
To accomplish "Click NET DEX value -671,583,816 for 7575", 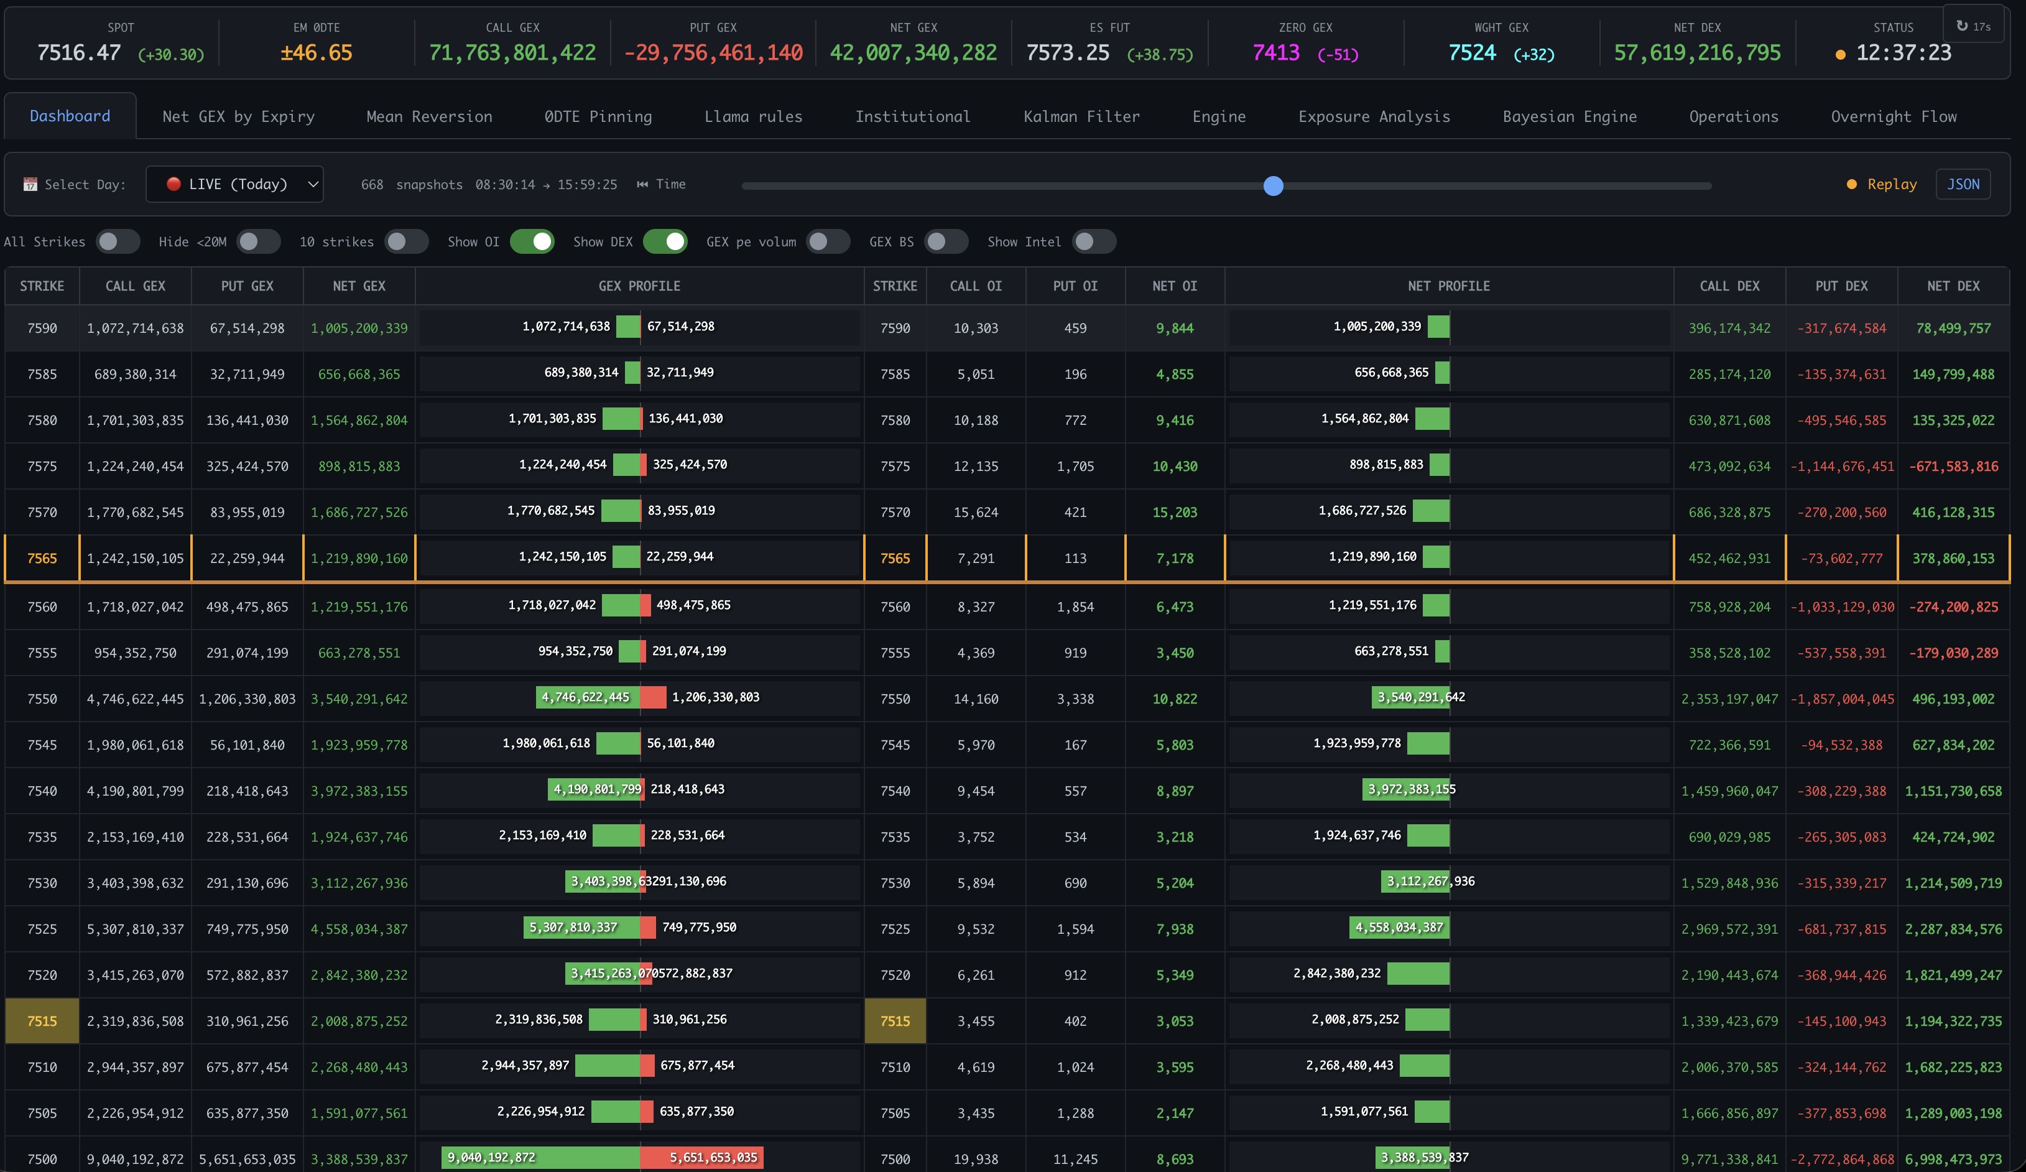I will [1954, 467].
